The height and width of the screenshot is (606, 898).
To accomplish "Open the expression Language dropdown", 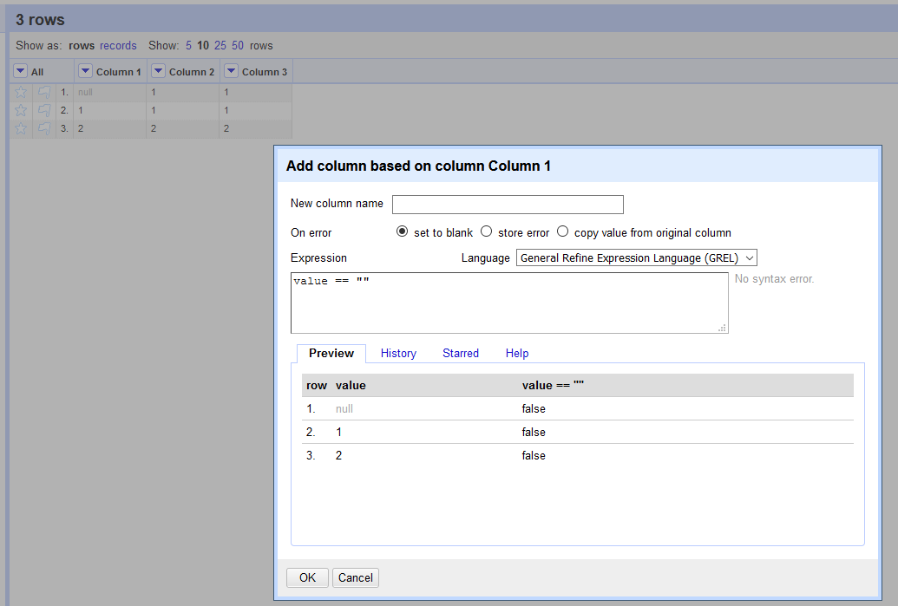I will tap(636, 257).
